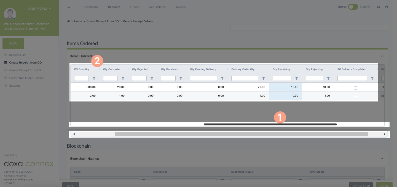Toggle the Buyer/Supplier switch
397x187 pixels.
click(353, 7)
